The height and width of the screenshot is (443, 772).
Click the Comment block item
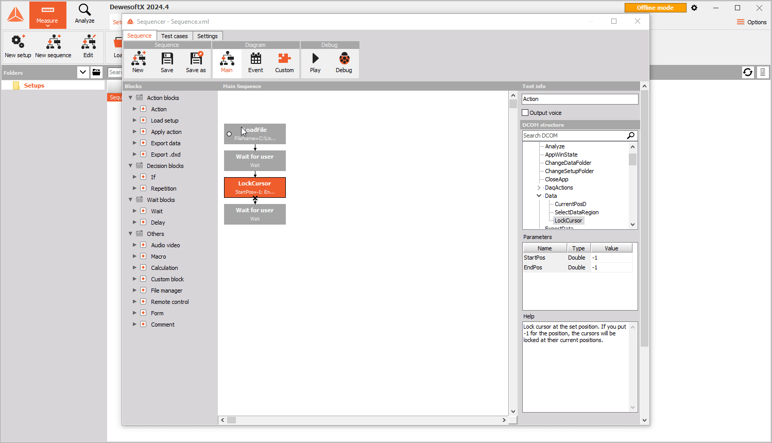[x=163, y=325]
